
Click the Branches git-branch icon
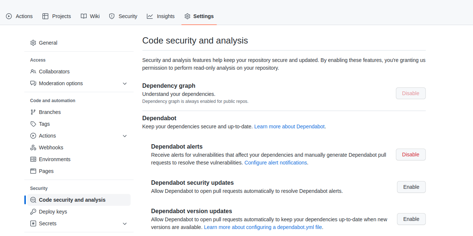(33, 112)
